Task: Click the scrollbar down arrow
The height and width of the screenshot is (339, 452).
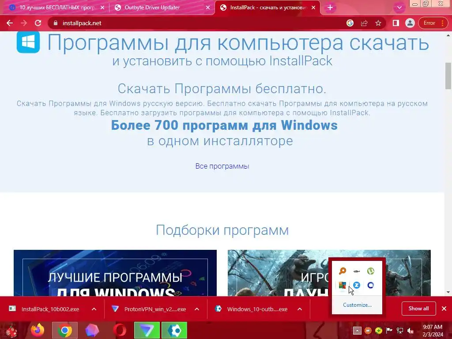Action: tap(448, 292)
